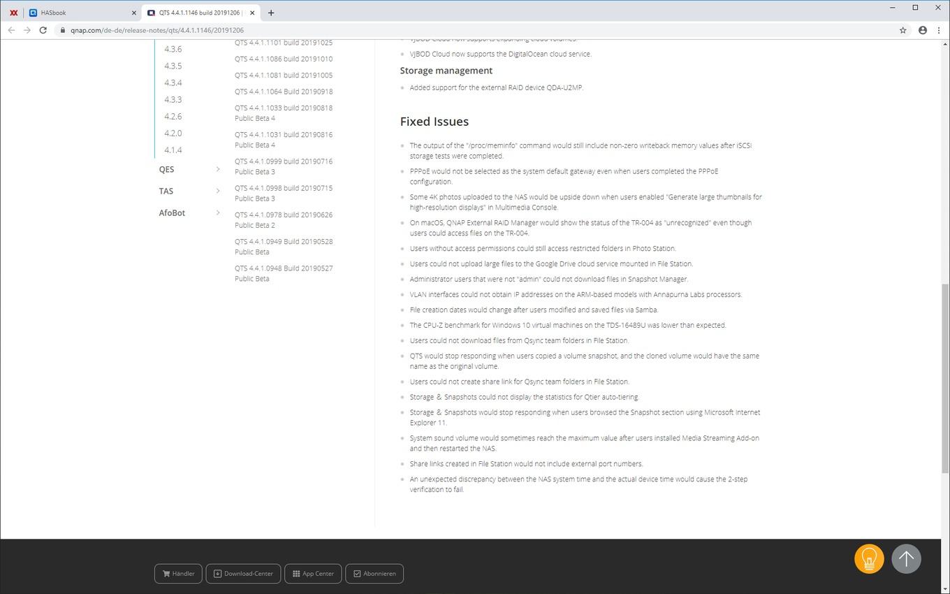
Task: Open a new browser tab
Action: tap(271, 13)
